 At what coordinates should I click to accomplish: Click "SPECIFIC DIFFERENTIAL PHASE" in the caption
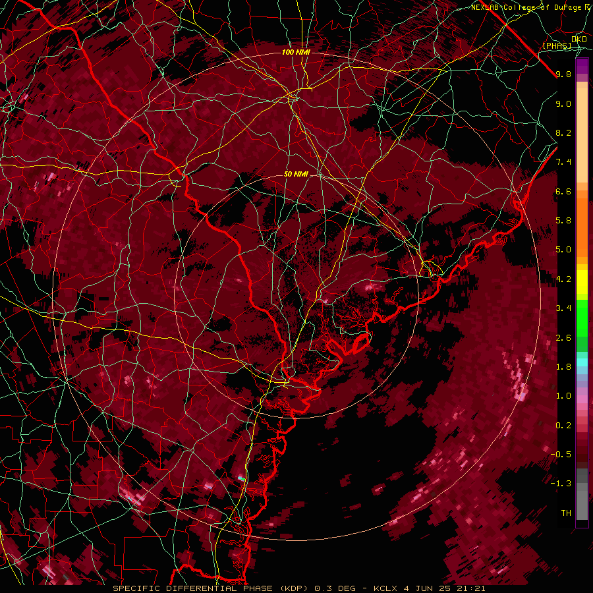coord(192,588)
